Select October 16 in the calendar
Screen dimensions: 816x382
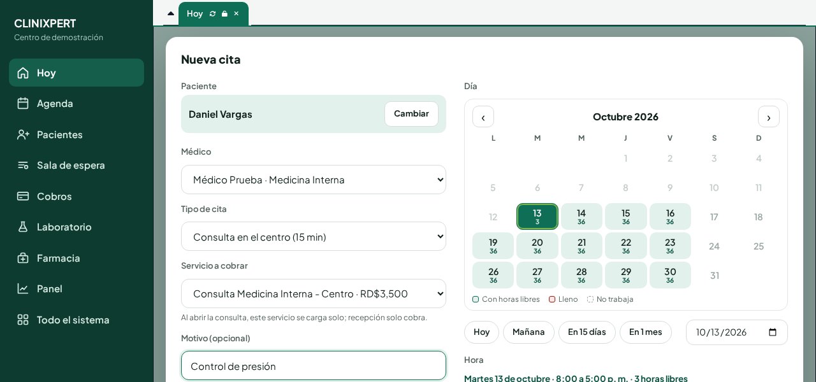[x=670, y=216]
